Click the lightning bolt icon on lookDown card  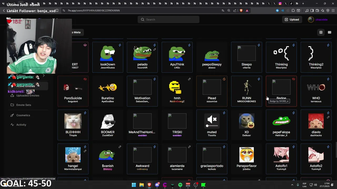pos(120,45)
